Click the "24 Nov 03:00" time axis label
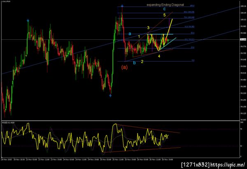Screen dimensions: 247x169 (68, 160)
